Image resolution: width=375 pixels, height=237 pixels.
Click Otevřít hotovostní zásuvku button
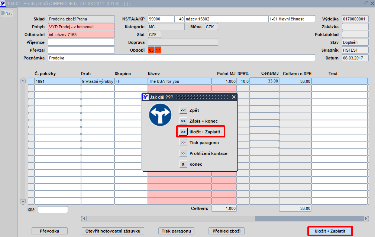113,231
